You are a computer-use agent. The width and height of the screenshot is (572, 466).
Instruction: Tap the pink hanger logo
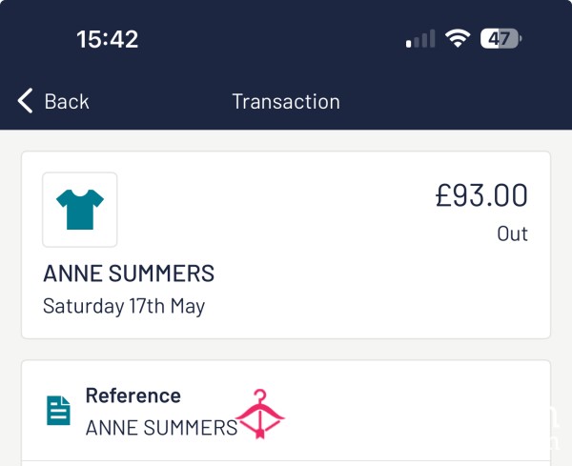tap(259, 414)
